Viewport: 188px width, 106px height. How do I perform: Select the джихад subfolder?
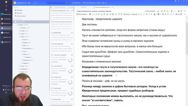coord(25,42)
